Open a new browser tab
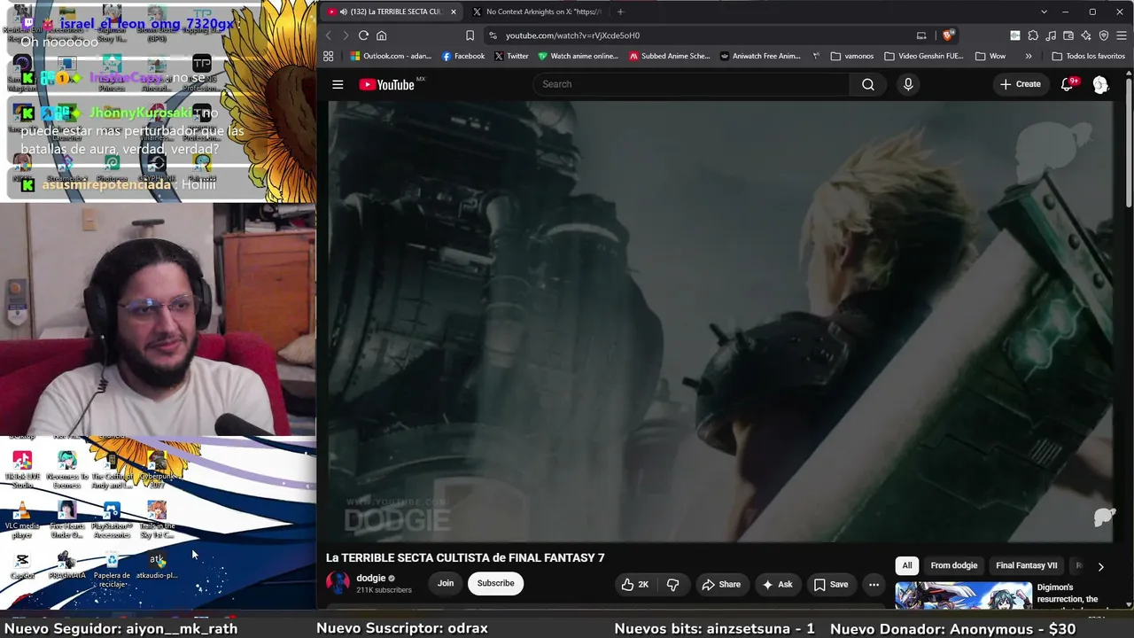The height and width of the screenshot is (638, 1134). (620, 12)
